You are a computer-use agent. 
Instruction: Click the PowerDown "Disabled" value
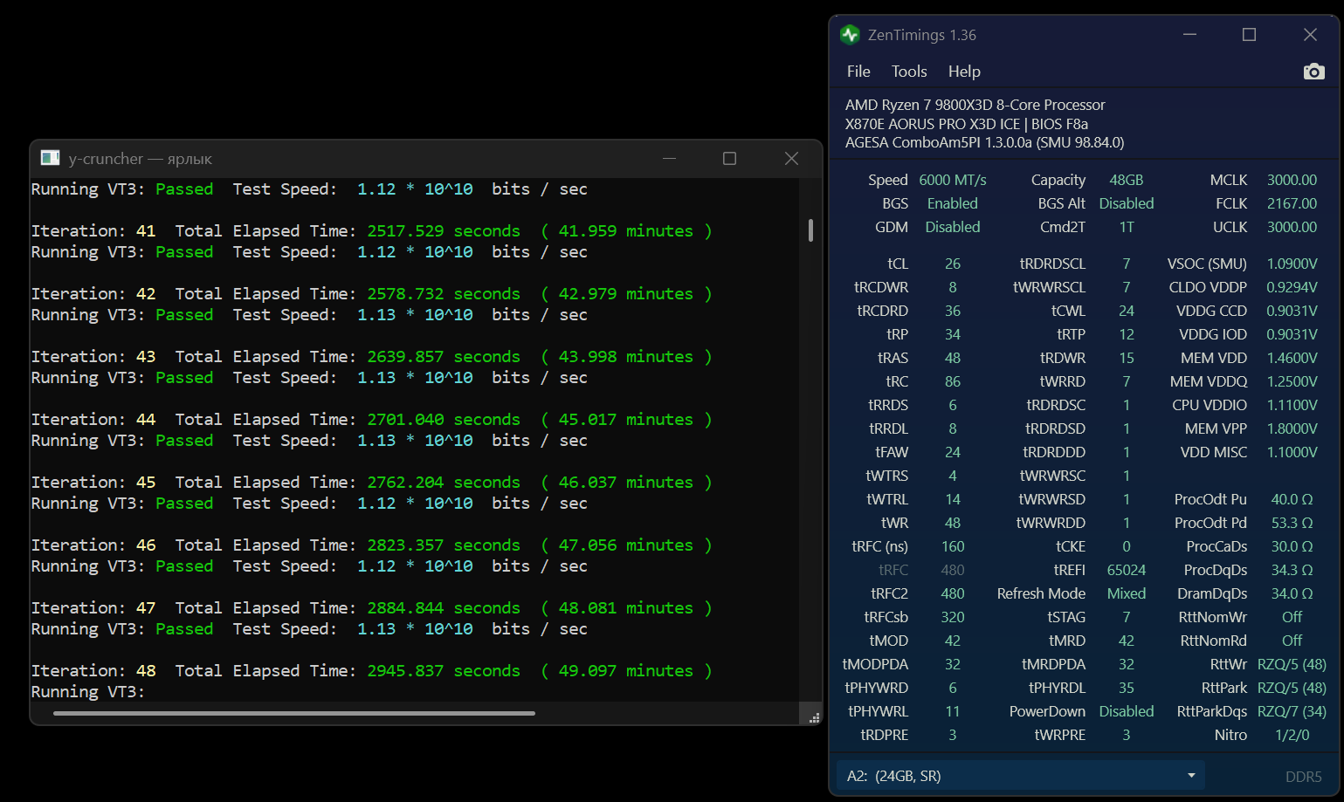click(x=1127, y=711)
